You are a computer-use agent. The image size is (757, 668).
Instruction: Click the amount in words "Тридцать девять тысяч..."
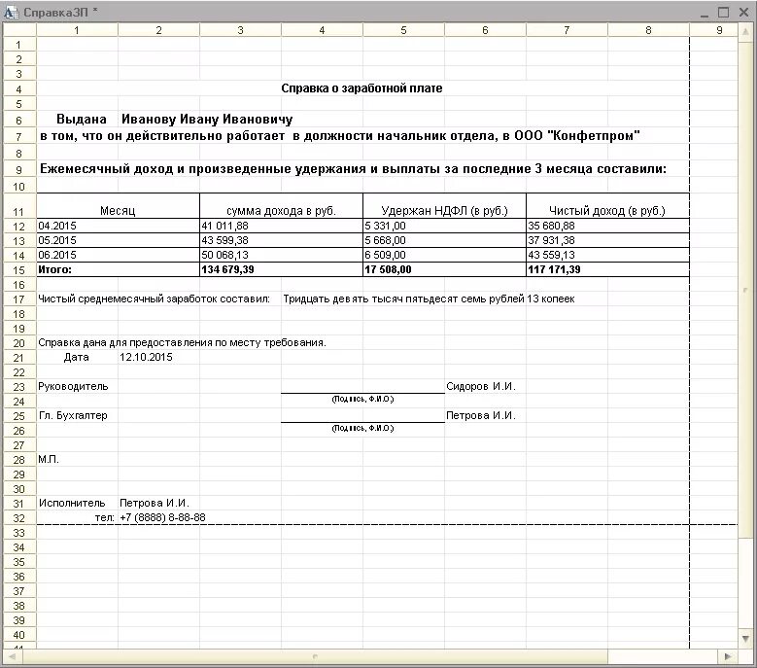(429, 299)
